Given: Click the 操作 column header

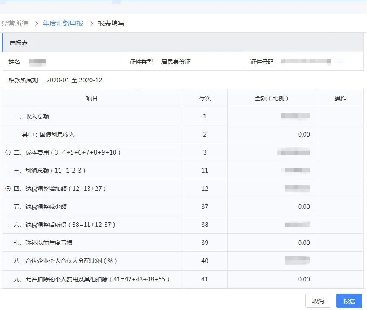Looking at the screenshot, I should [x=340, y=98].
